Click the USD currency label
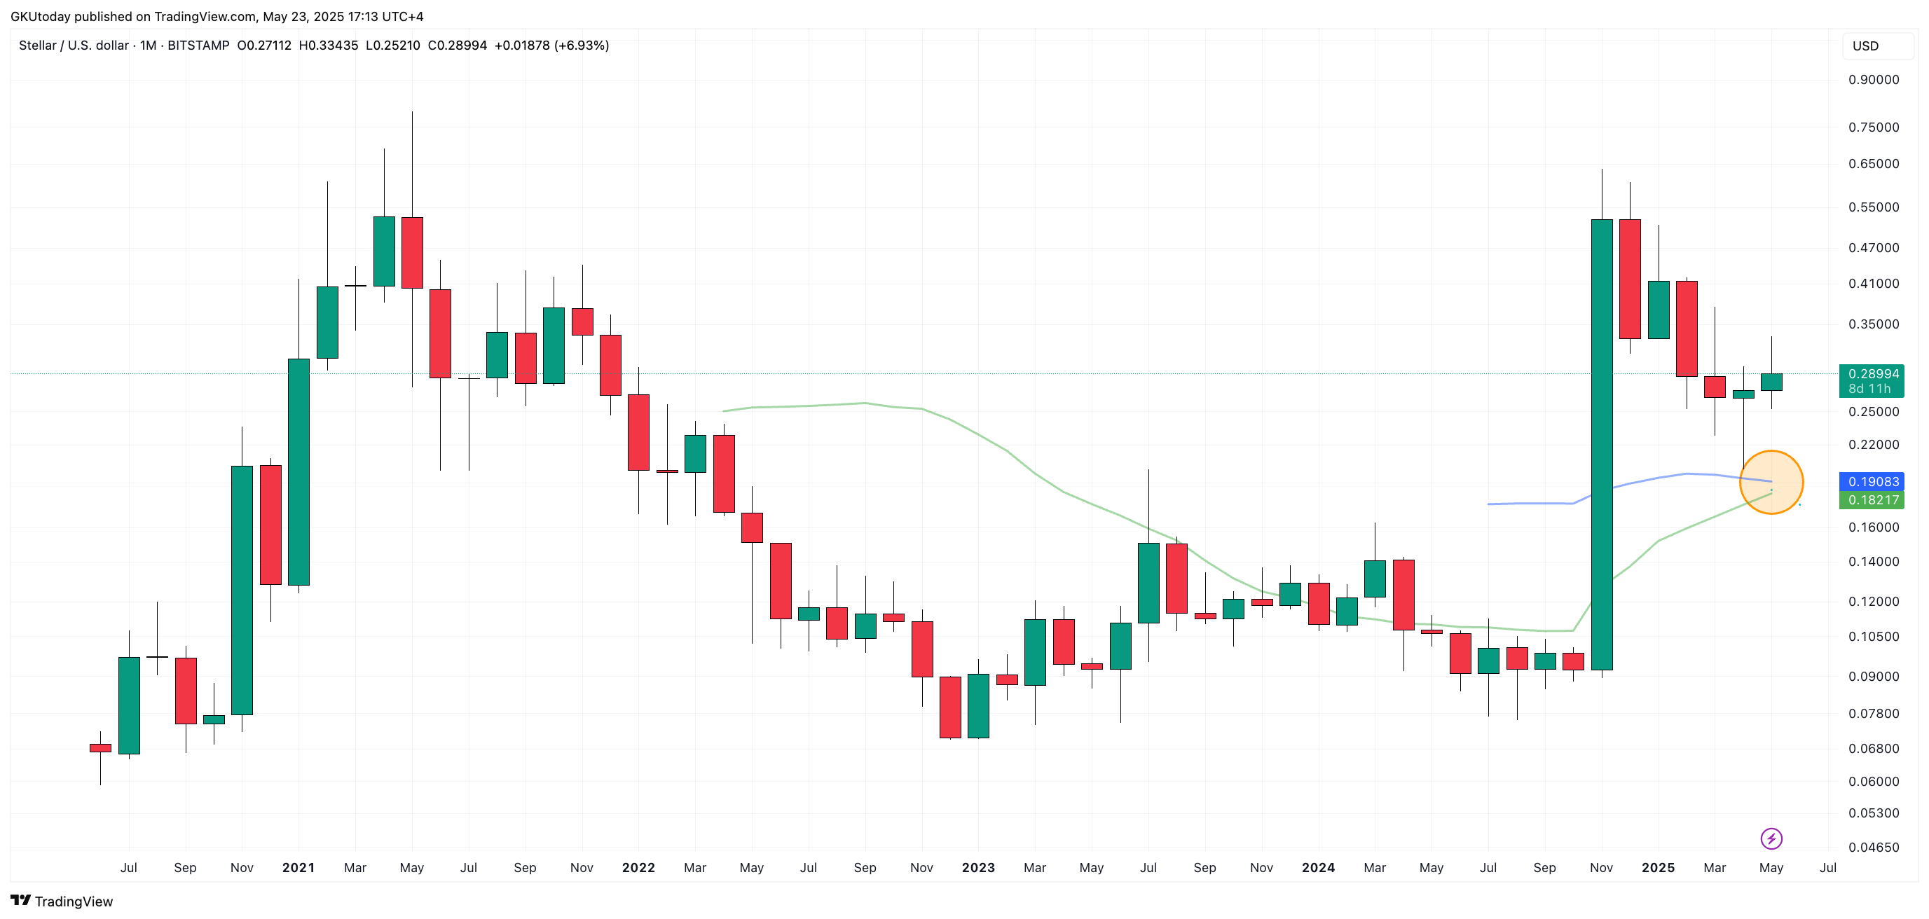Image resolution: width=1929 pixels, height=919 pixels. (x=1865, y=46)
